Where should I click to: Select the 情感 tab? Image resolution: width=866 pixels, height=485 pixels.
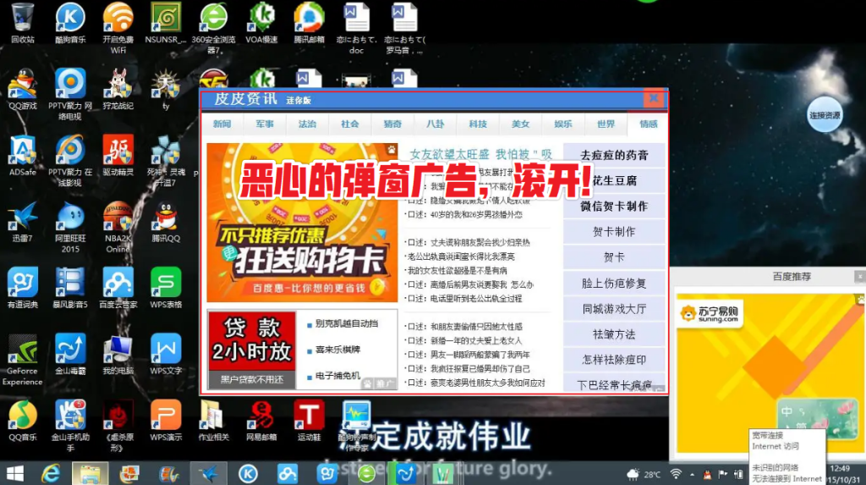point(649,124)
